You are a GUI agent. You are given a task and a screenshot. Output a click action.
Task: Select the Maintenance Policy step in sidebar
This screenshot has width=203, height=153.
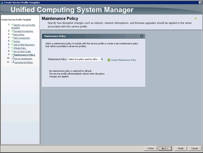(x=24, y=55)
